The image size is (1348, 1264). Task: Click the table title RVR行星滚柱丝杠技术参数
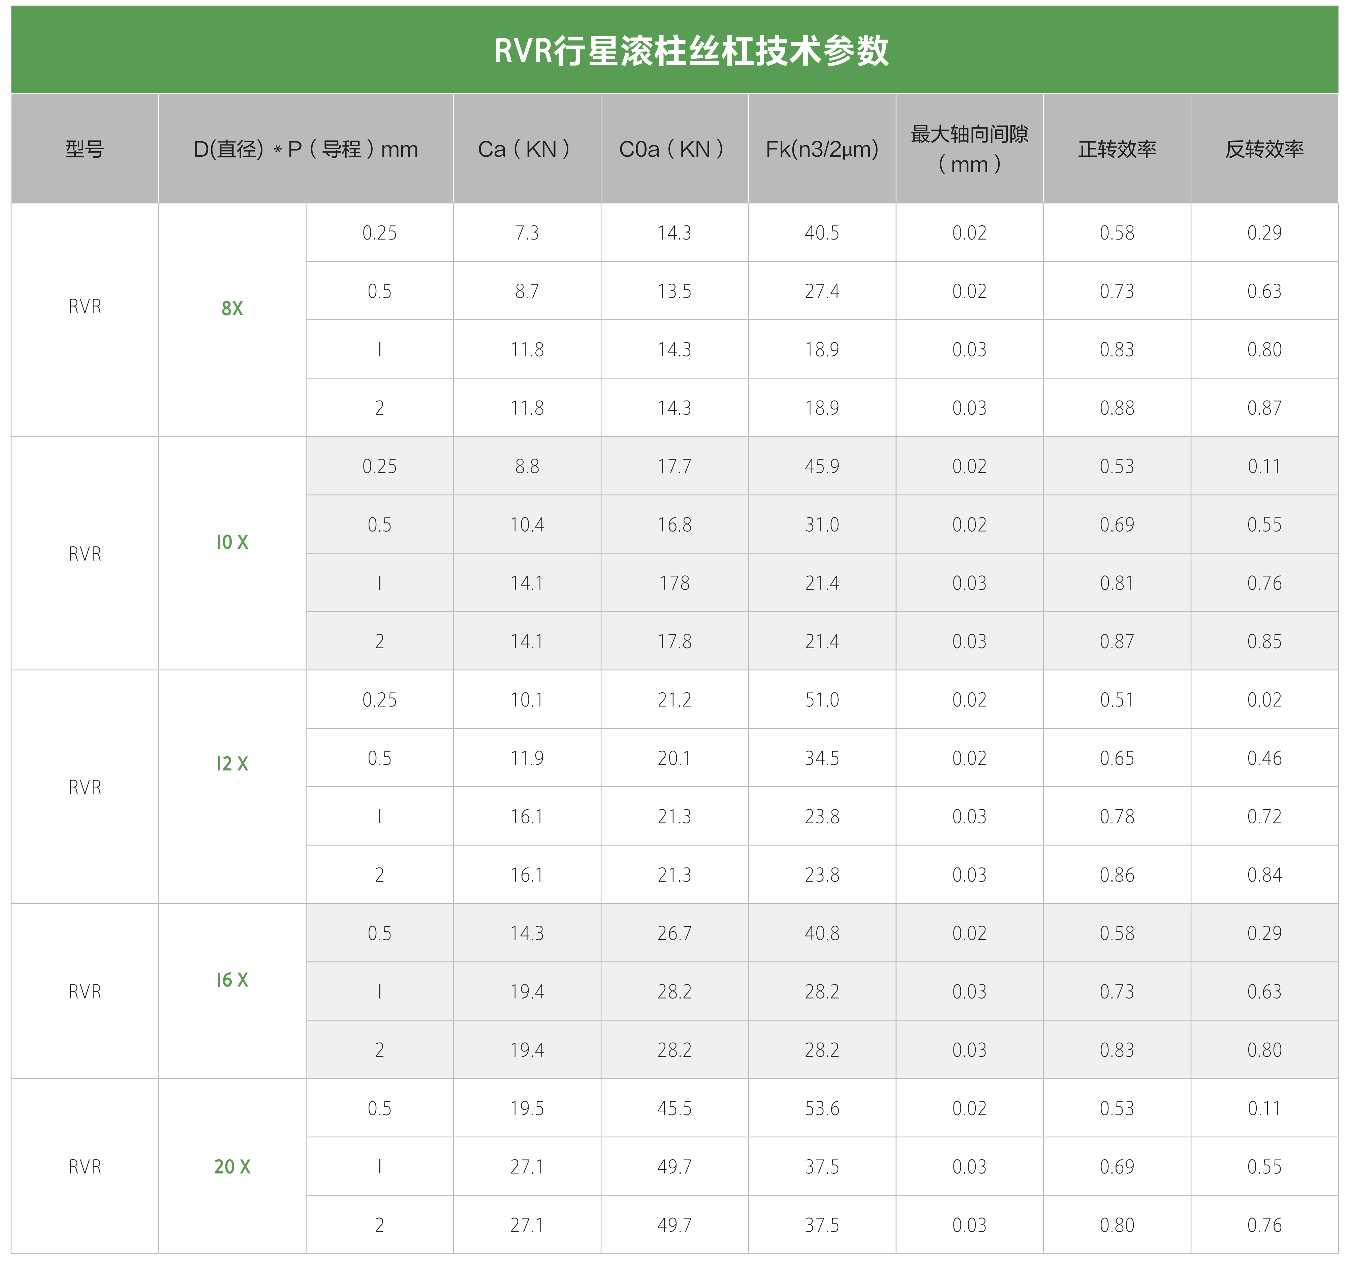click(691, 51)
